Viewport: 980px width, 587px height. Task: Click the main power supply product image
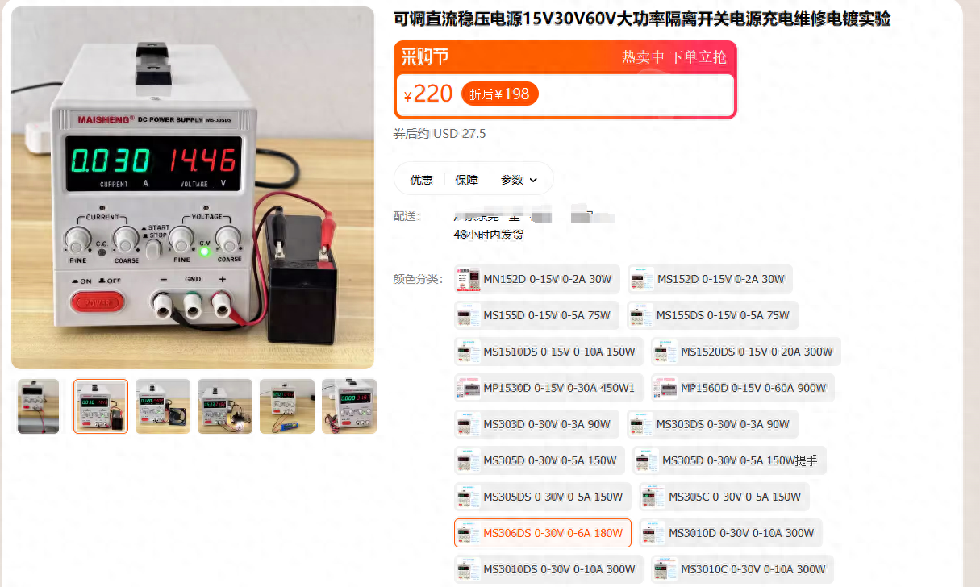point(193,188)
